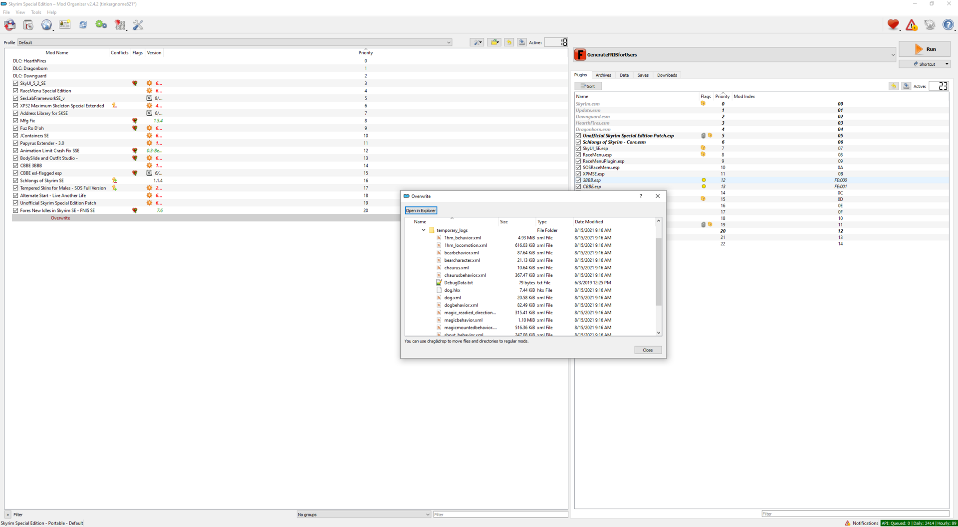Viewport: 958px width, 527px height.
Task: Click the Filter input field below the plugin list
Action: (x=855, y=514)
